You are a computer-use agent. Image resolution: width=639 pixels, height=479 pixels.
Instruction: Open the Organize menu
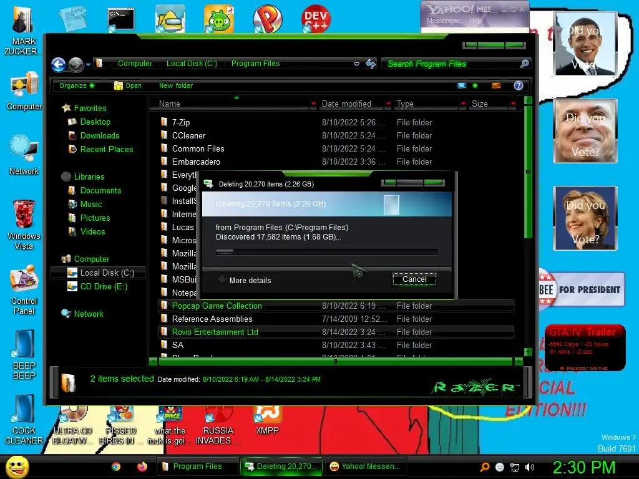[x=76, y=85]
